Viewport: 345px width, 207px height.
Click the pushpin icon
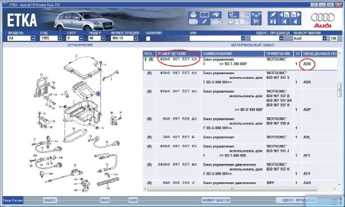pos(273,15)
